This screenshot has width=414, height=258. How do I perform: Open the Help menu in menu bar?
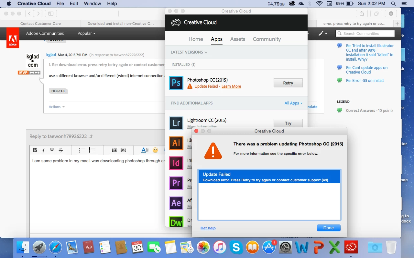tap(112, 4)
